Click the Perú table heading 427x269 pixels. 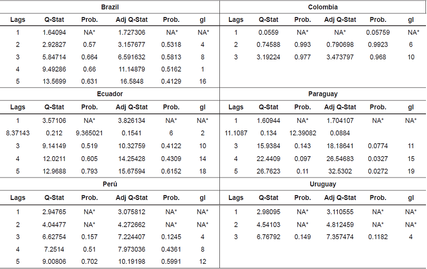(x=110, y=183)
